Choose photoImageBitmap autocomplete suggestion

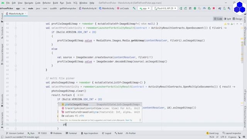coord(100,105)
